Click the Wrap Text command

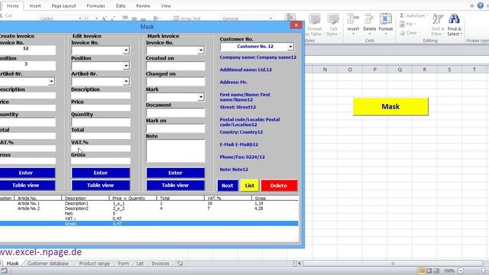tap(187, 18)
